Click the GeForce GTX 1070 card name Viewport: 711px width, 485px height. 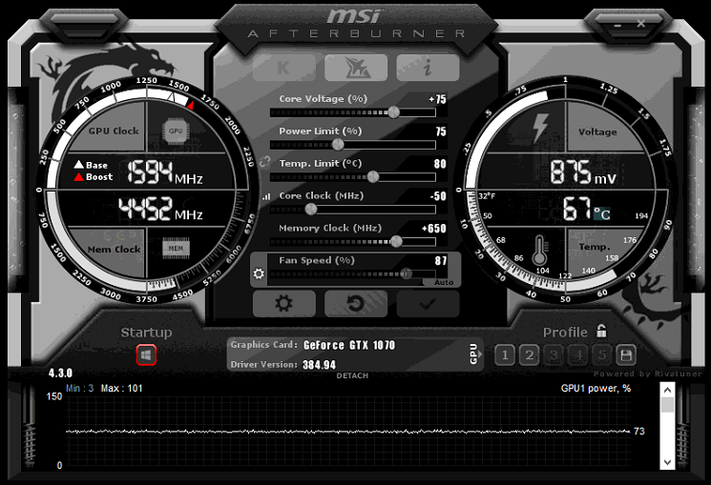[x=349, y=346]
